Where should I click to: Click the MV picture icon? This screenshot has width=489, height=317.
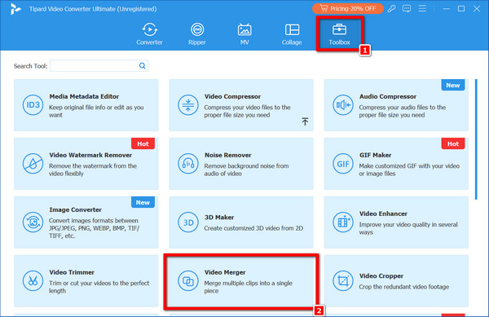coord(244,29)
